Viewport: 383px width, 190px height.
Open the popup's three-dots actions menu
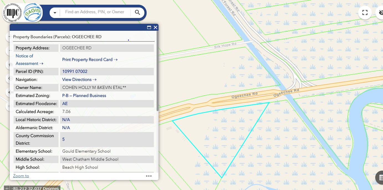click(x=149, y=176)
